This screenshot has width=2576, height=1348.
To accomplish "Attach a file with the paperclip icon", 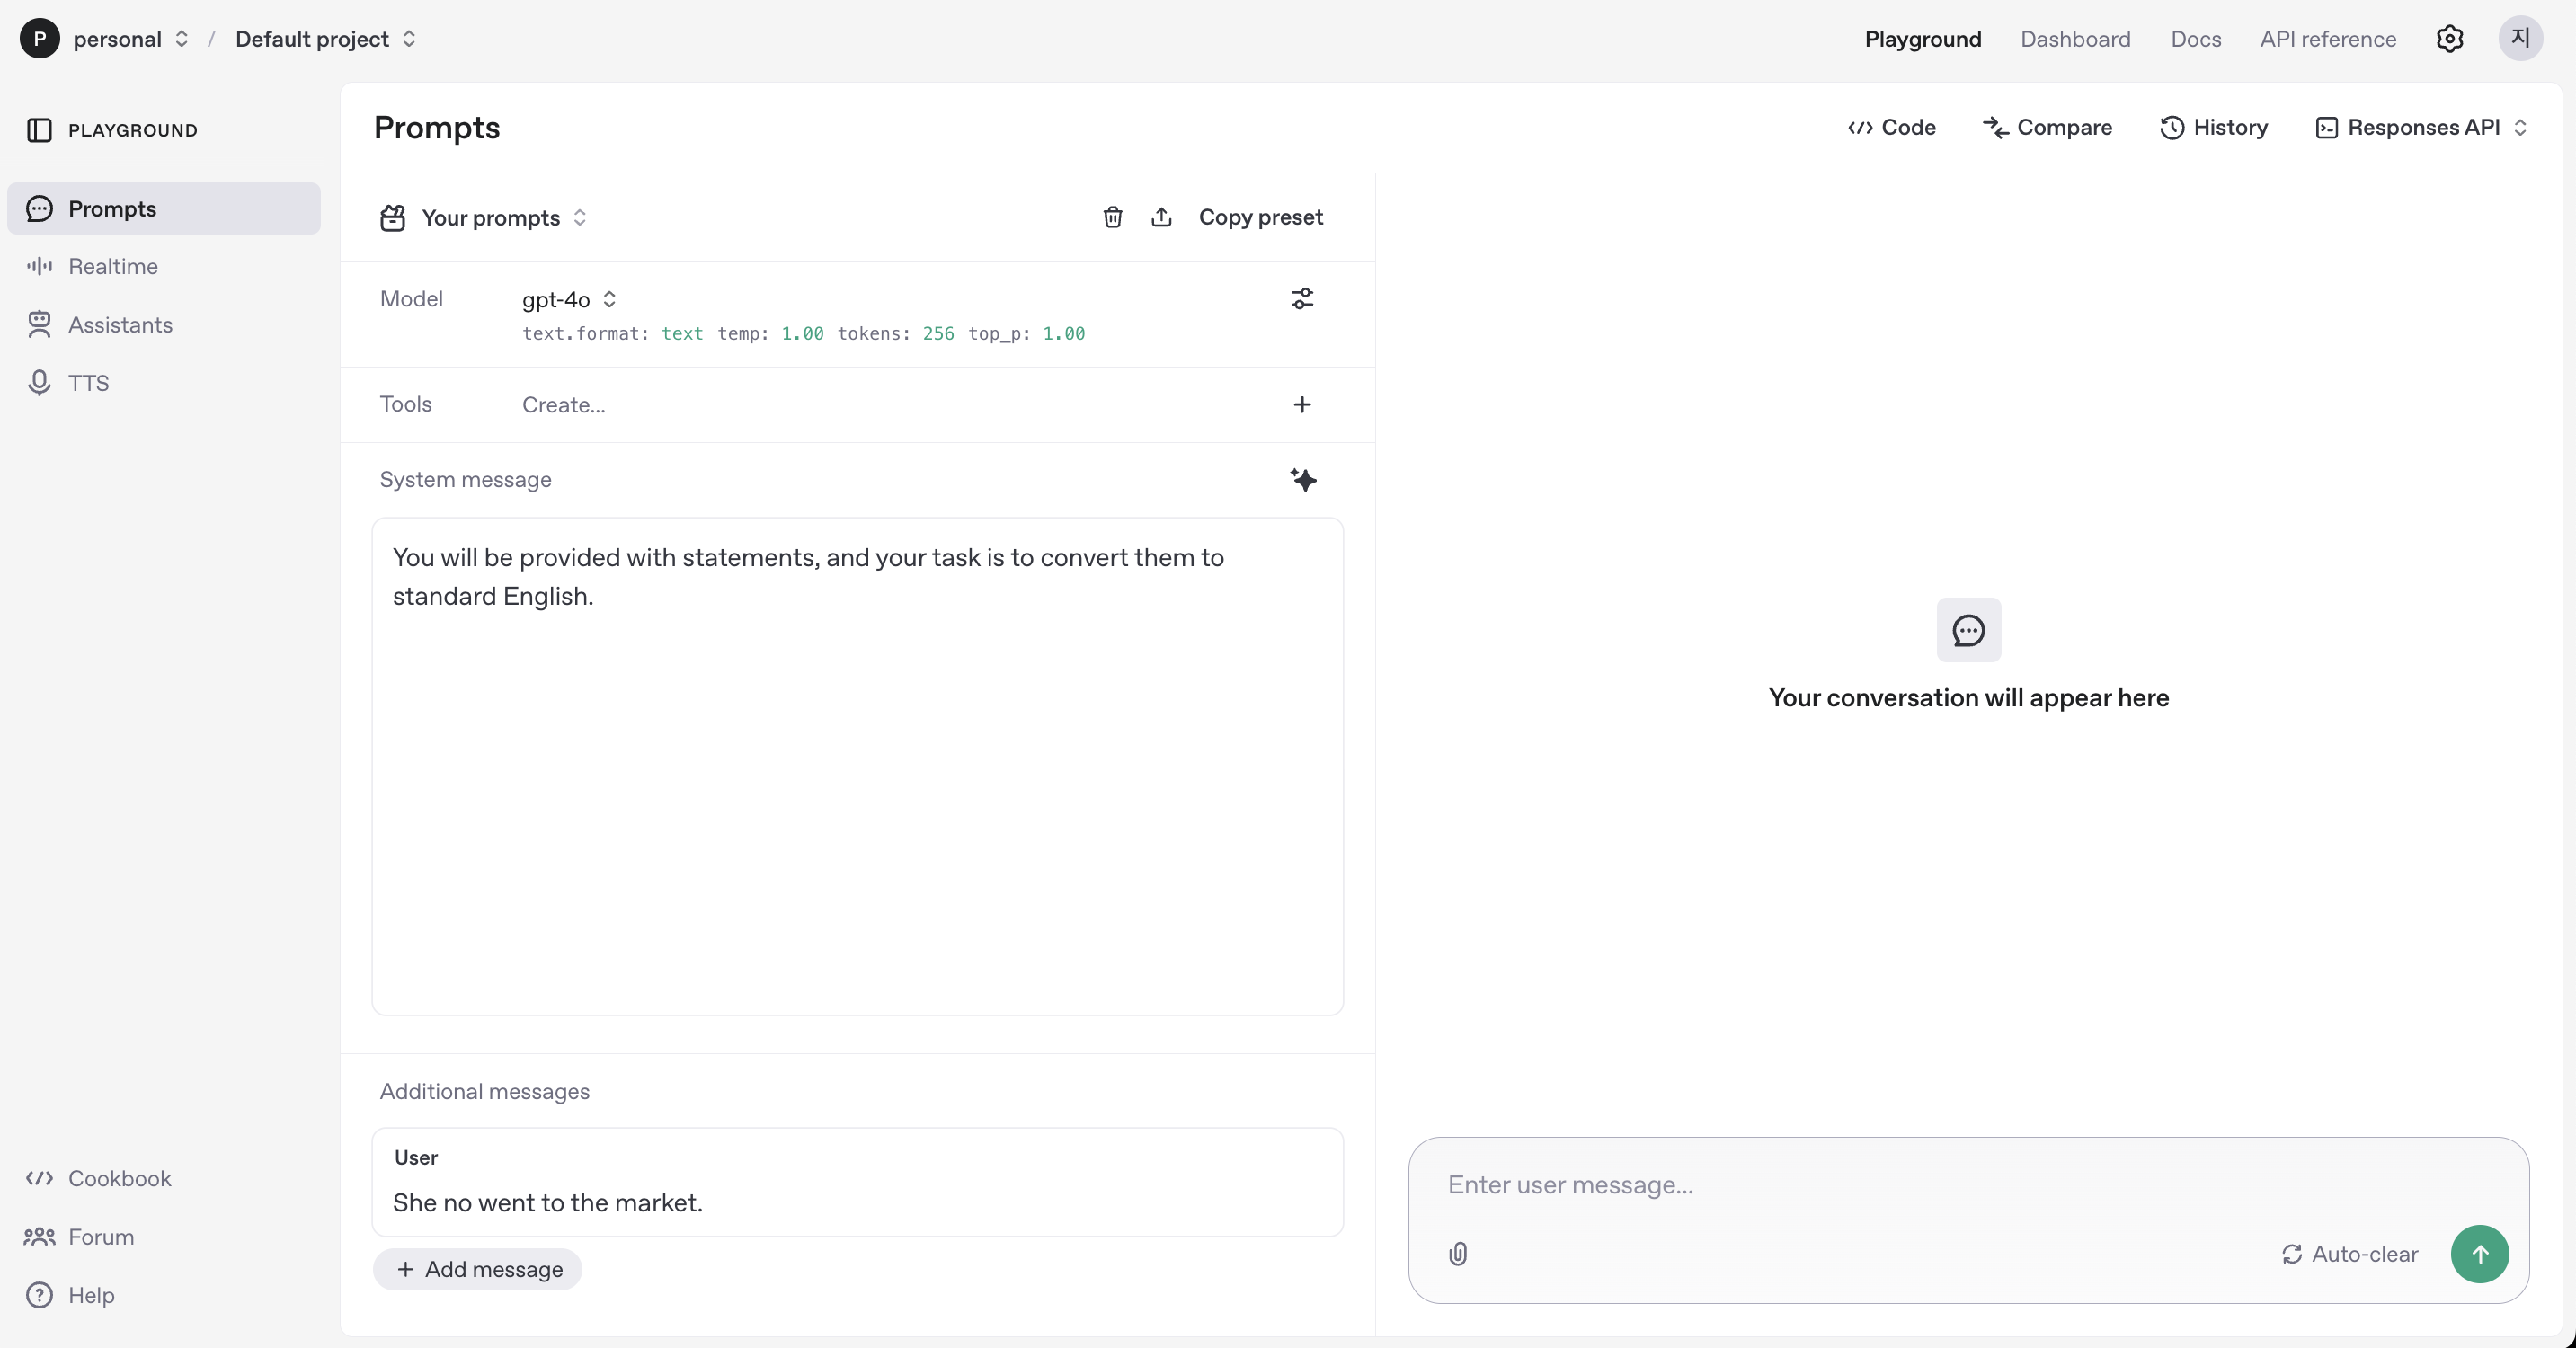I will (1457, 1254).
